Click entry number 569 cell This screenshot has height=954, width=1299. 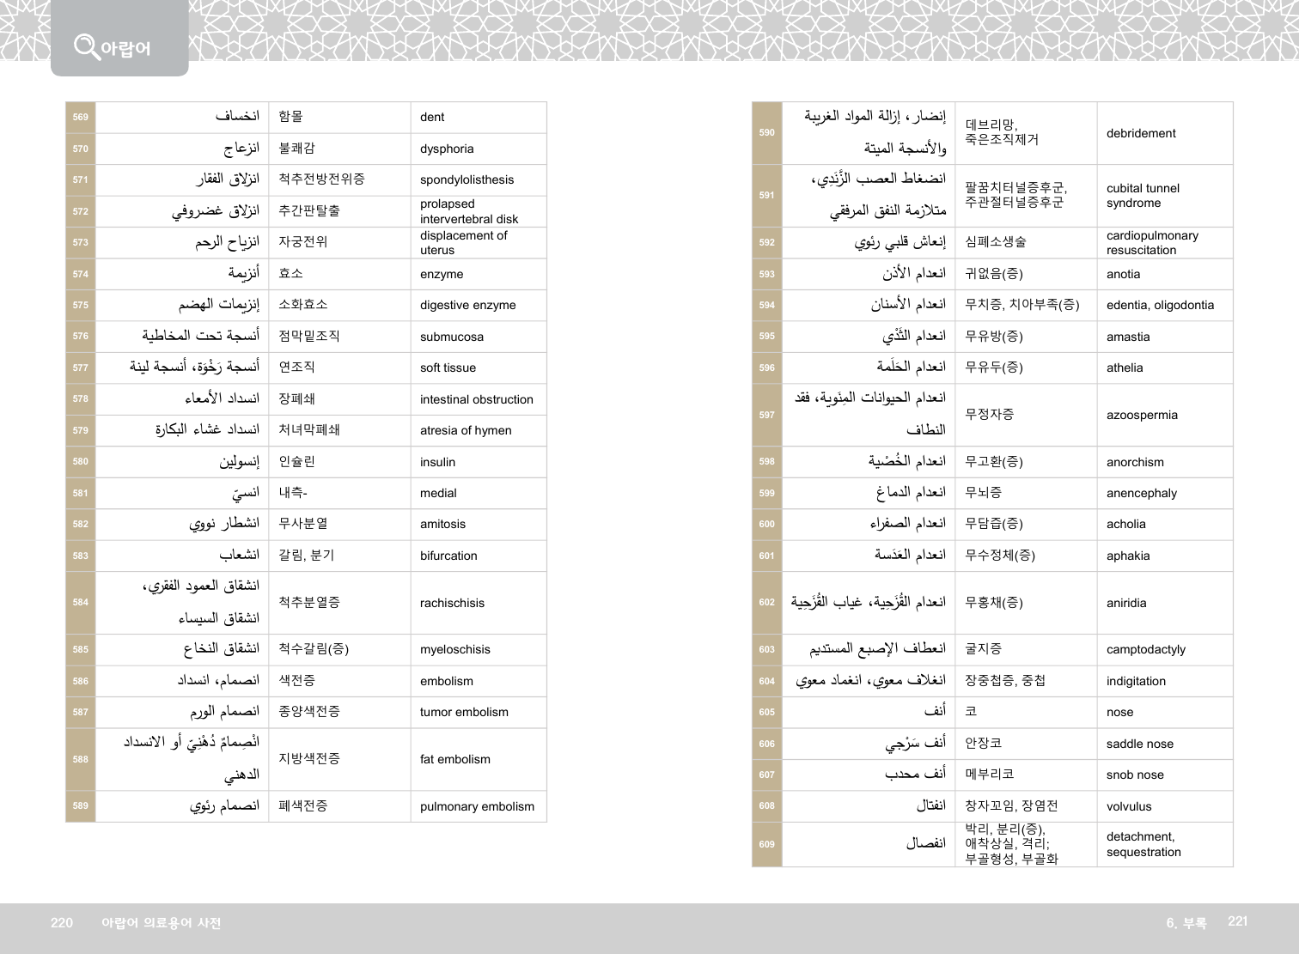tap(81, 118)
